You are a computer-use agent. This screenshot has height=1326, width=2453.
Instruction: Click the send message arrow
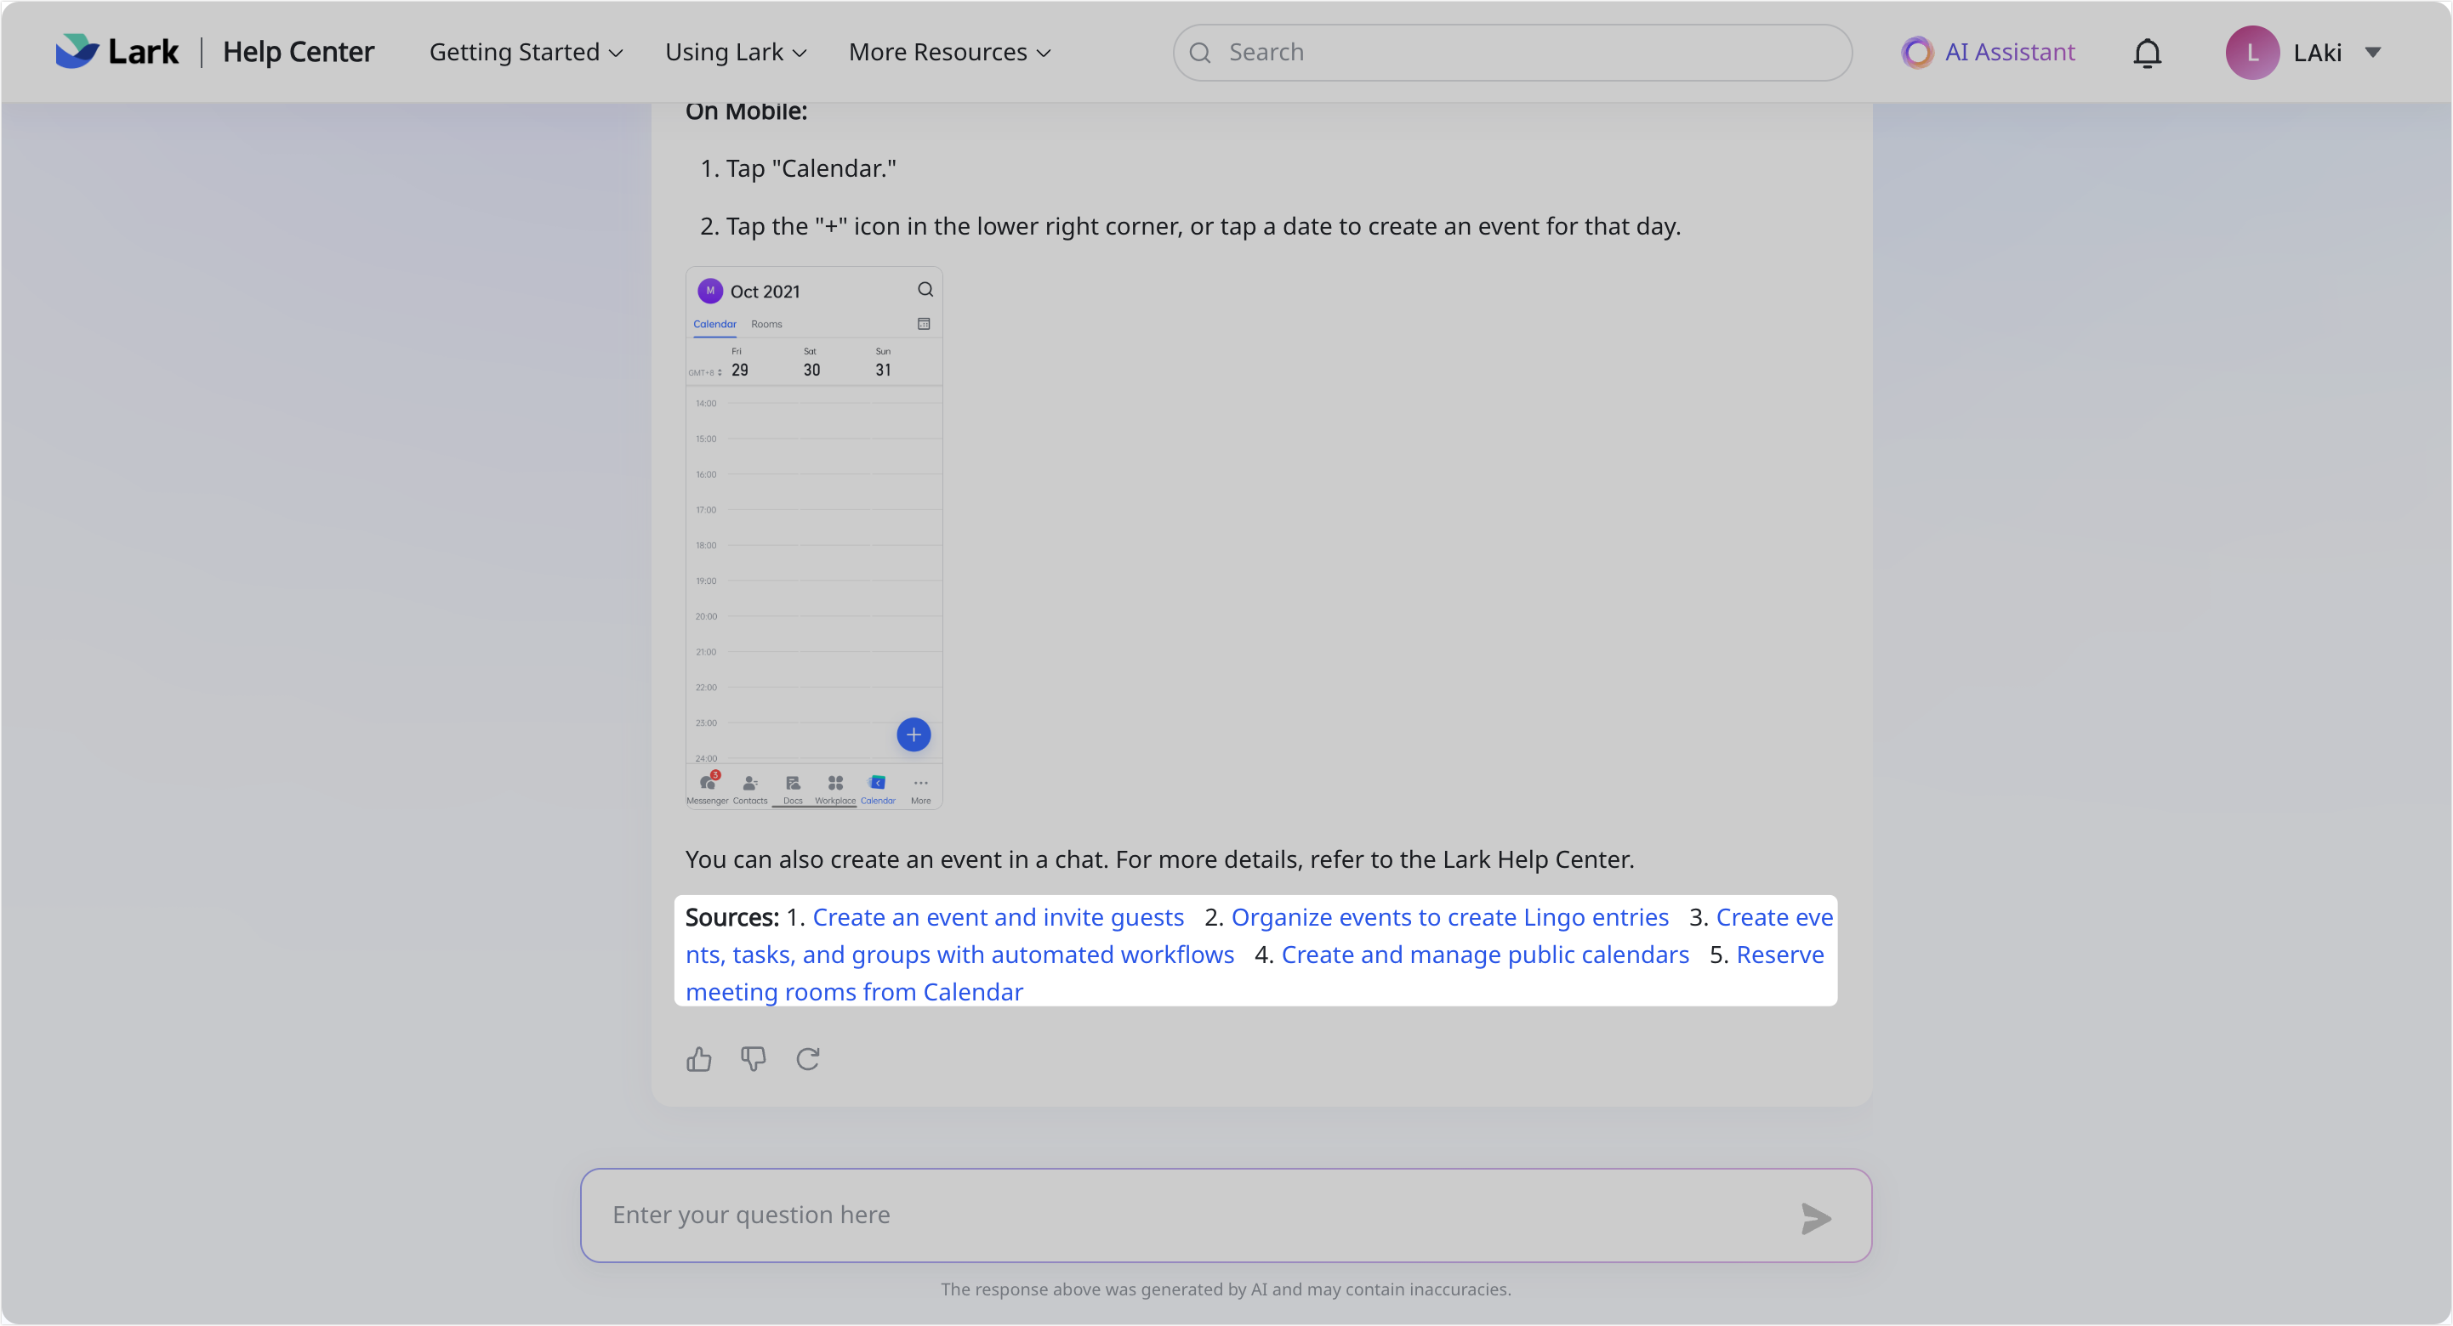pos(1816,1217)
